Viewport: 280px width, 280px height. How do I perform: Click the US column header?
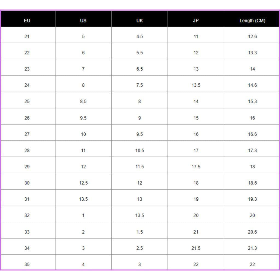[x=83, y=21]
